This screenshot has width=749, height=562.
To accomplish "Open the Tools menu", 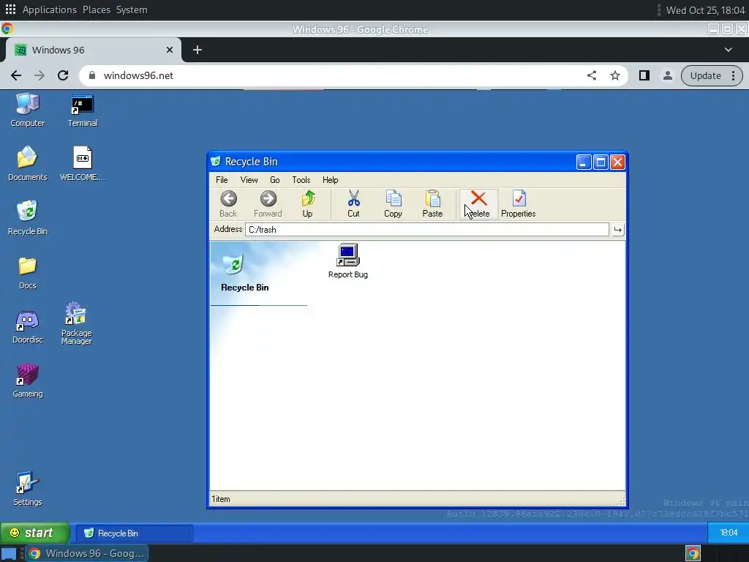I will (301, 180).
